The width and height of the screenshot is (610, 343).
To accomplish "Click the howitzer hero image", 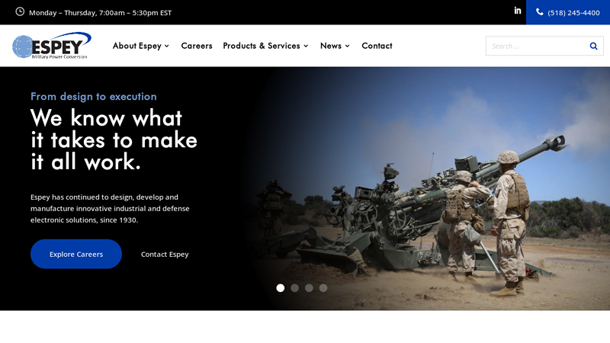I will [x=428, y=188].
